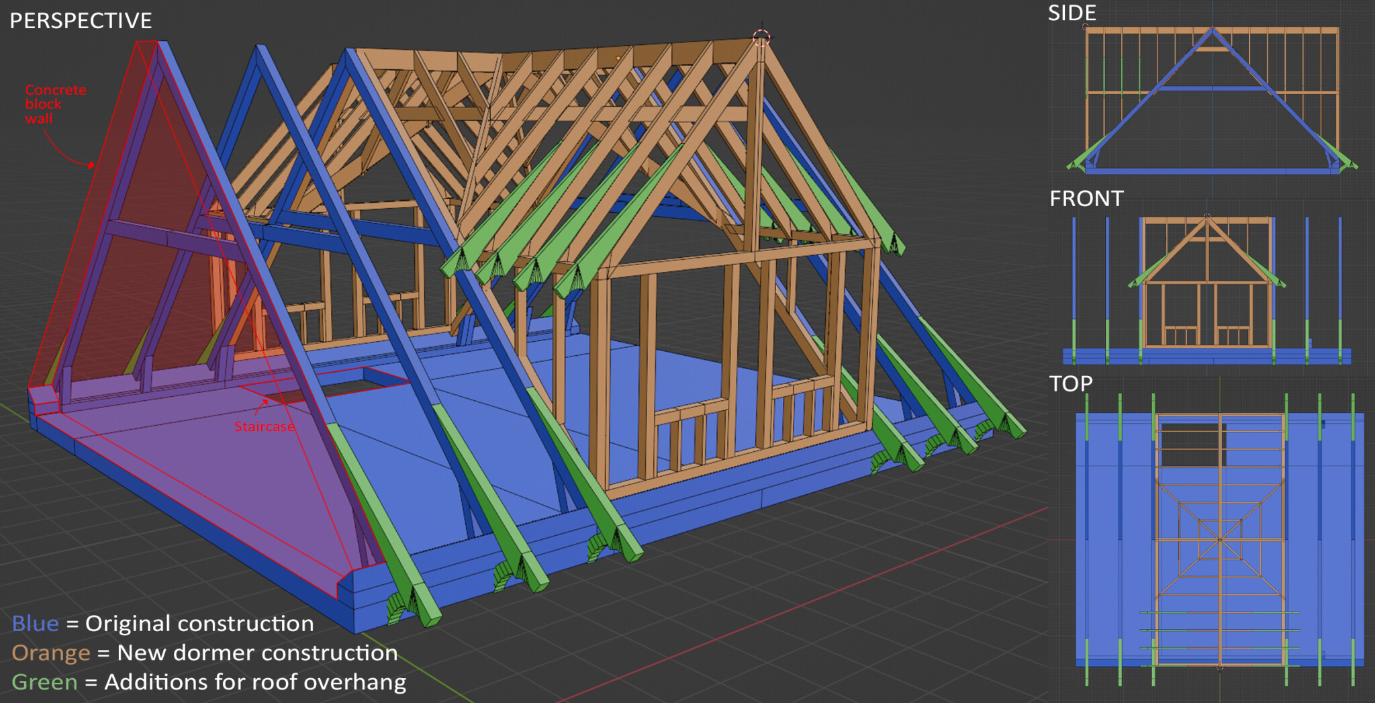Click the blue 'Blue' legend word
This screenshot has width=1375, height=703.
point(35,623)
